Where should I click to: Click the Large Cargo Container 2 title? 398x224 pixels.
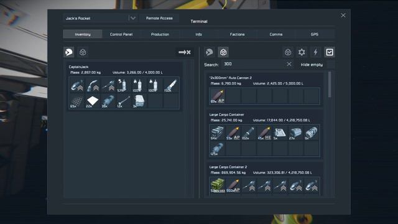tap(228, 167)
